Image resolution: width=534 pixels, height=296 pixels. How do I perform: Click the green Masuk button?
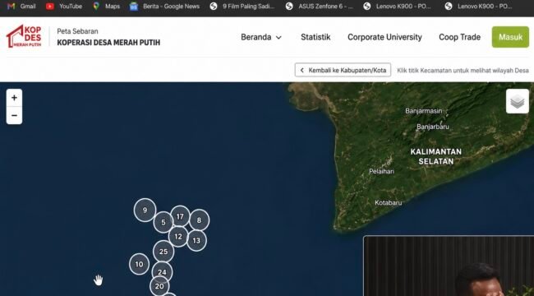click(510, 37)
